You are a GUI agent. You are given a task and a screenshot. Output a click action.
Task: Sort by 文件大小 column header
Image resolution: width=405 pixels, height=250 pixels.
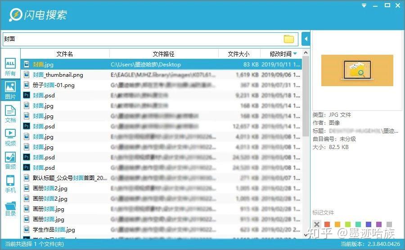pyautogui.click(x=238, y=54)
